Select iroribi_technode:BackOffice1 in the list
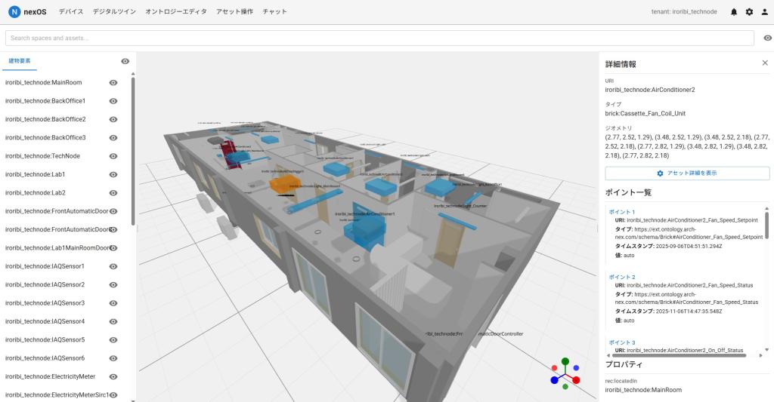The height and width of the screenshot is (402, 774). [45, 101]
